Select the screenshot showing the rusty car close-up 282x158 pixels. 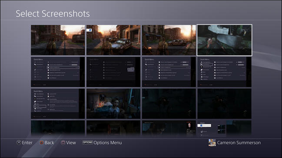click(113, 40)
